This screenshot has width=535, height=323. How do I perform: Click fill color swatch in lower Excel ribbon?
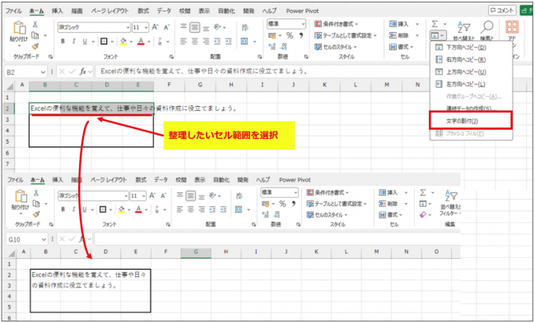click(122, 210)
